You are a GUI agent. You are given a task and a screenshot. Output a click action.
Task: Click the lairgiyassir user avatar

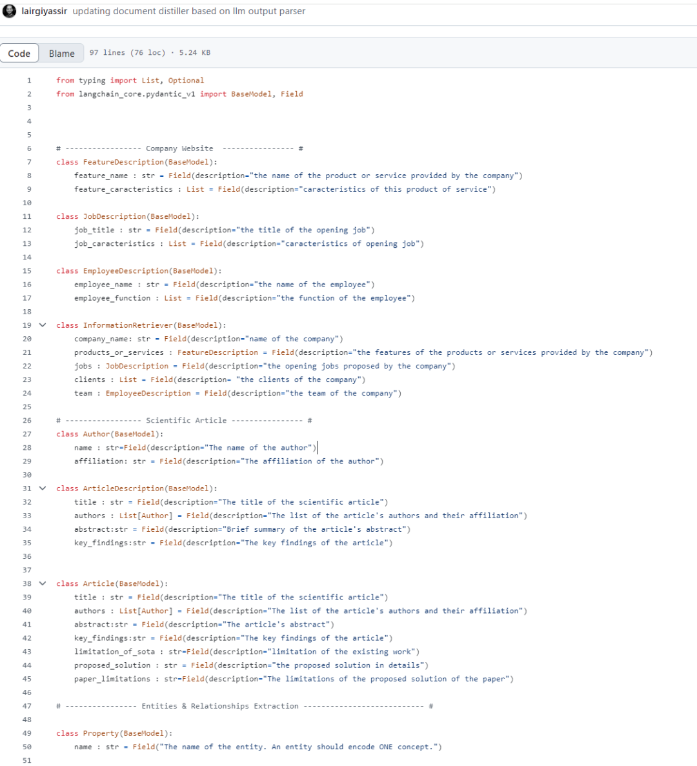10,11
